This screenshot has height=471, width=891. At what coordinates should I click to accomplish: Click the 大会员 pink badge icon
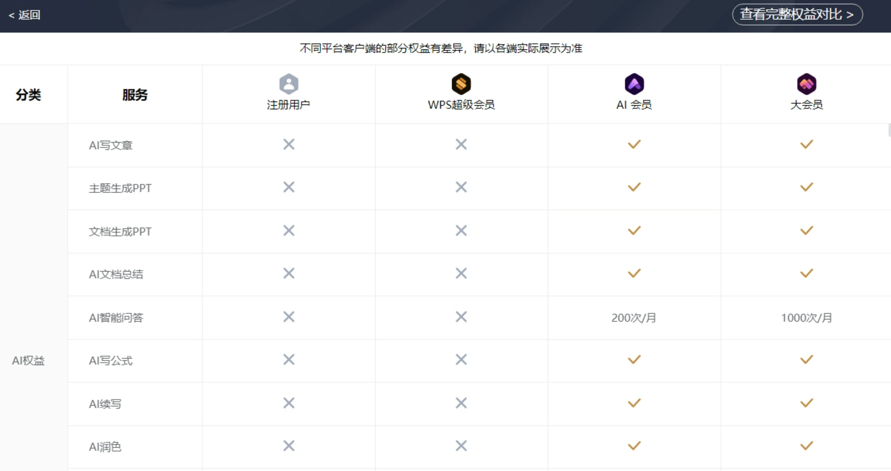806,84
